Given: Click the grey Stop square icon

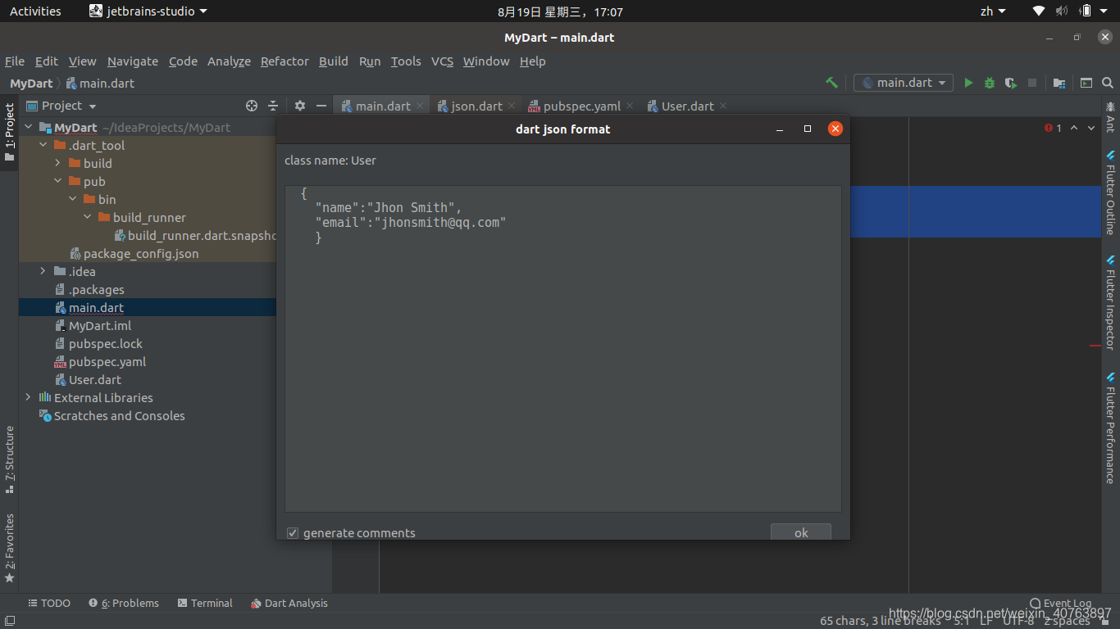Looking at the screenshot, I should click(1032, 83).
